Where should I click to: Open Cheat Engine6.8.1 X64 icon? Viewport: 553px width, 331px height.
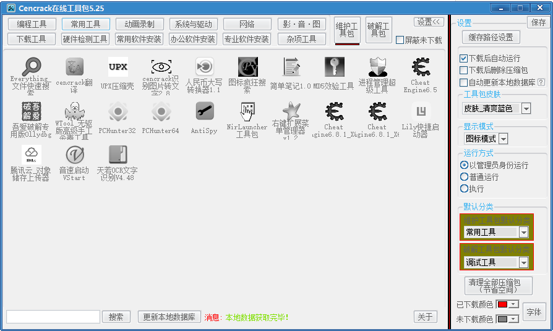pyautogui.click(x=378, y=111)
